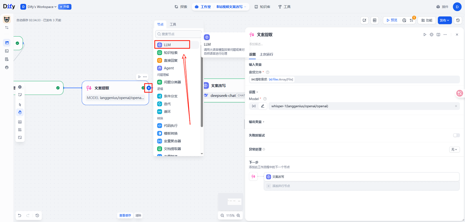
Task: Add a 知识检索 node
Action: 170,53
